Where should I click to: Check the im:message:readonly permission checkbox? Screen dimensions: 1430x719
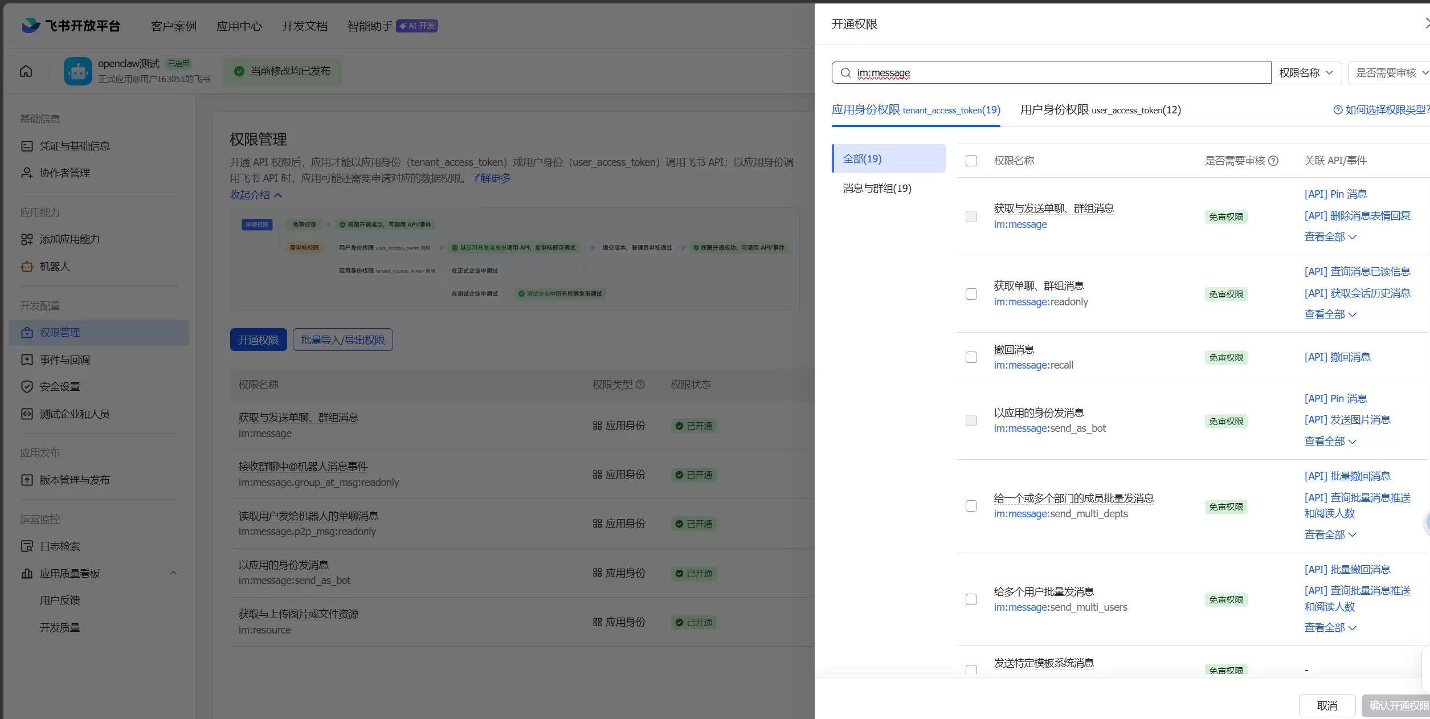point(971,294)
